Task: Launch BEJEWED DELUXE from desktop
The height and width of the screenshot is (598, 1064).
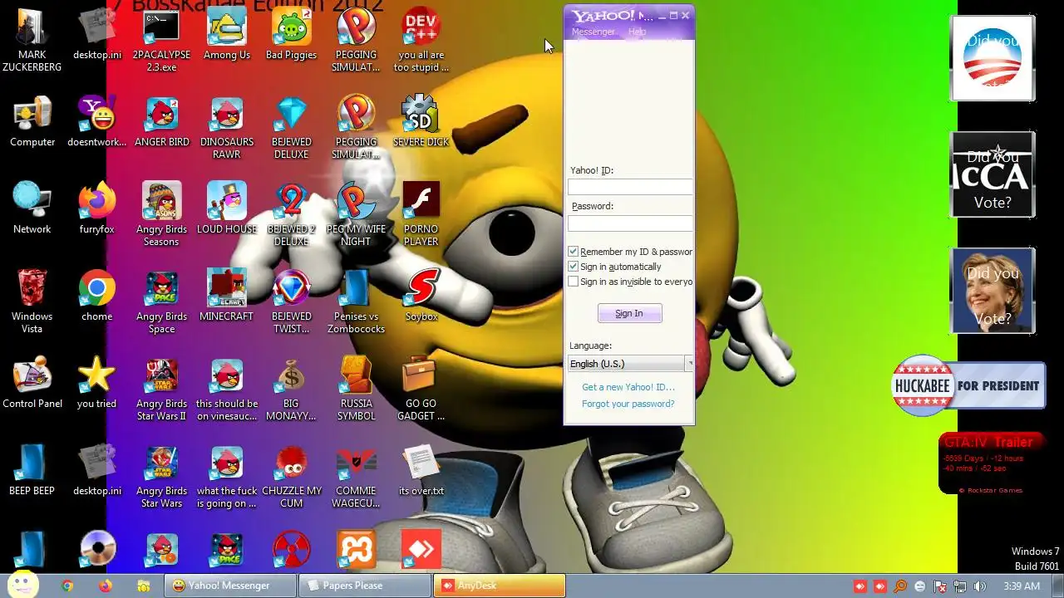Action: pos(291,126)
